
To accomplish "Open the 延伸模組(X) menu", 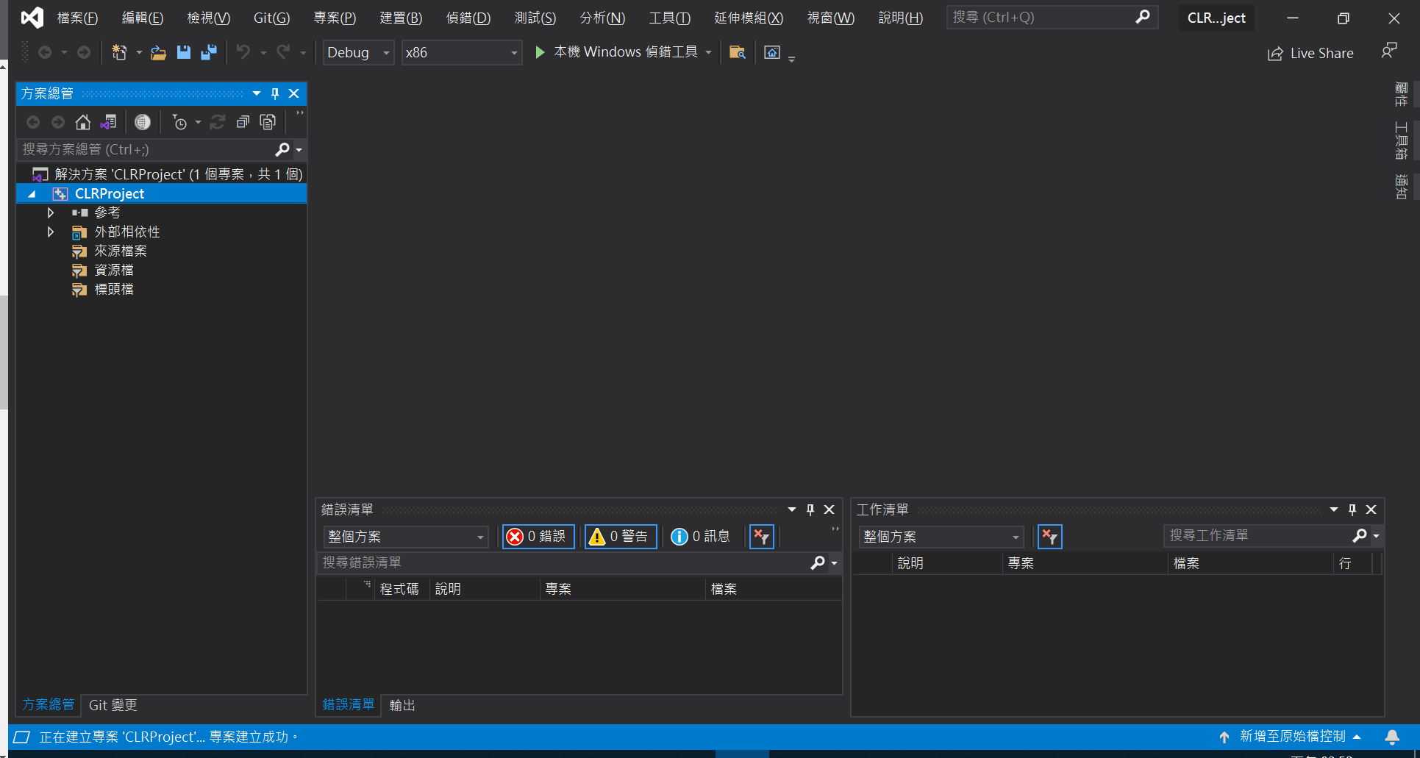I will pos(749,18).
